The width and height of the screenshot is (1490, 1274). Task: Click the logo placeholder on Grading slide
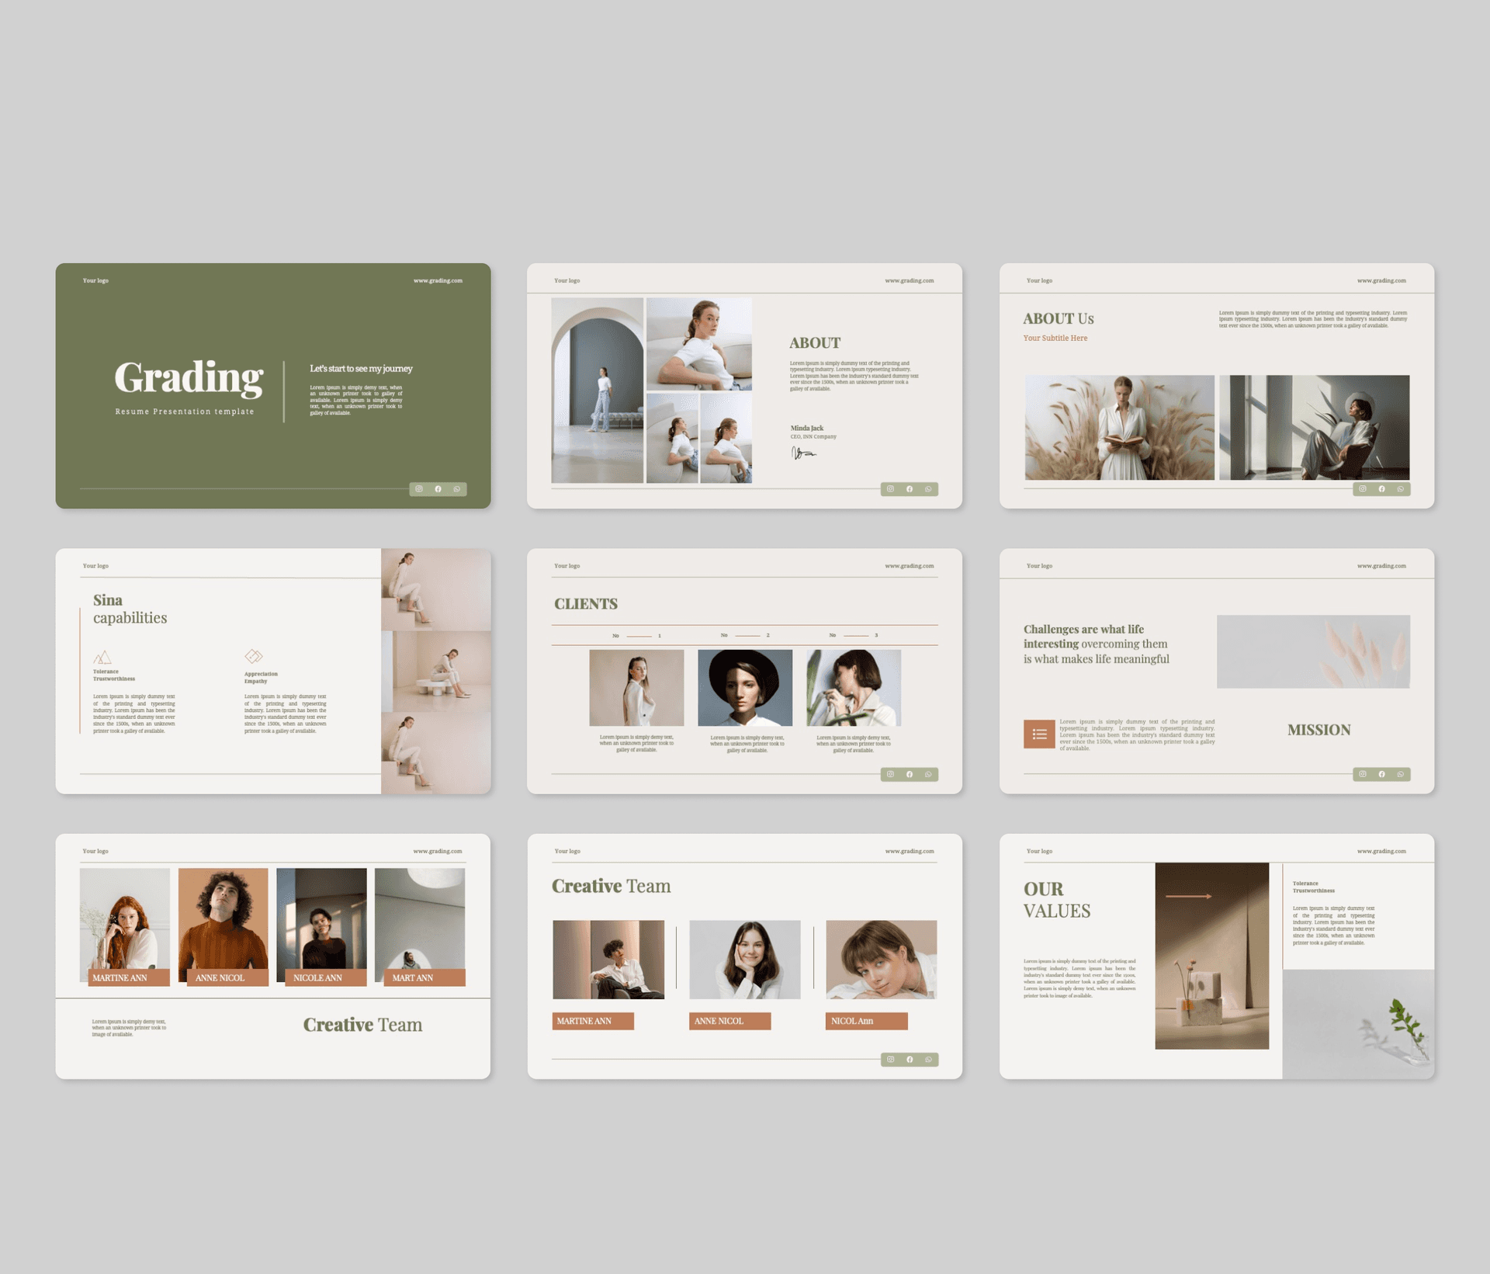tap(95, 280)
